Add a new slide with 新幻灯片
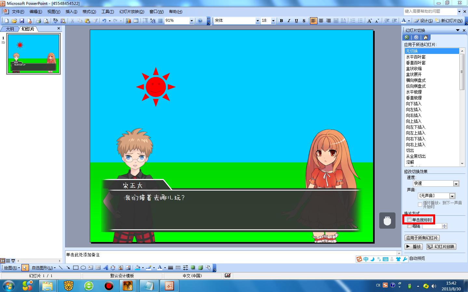Screen dimensions: 468x292 tap(448, 21)
